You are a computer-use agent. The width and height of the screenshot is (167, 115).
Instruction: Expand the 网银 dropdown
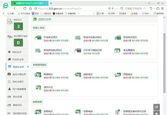coord(117,14)
